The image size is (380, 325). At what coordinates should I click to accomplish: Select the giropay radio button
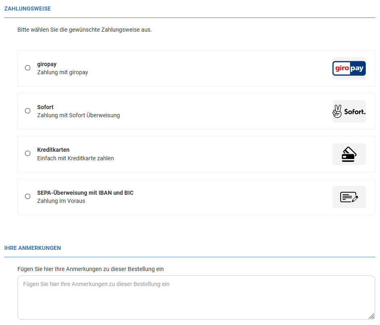coord(28,68)
